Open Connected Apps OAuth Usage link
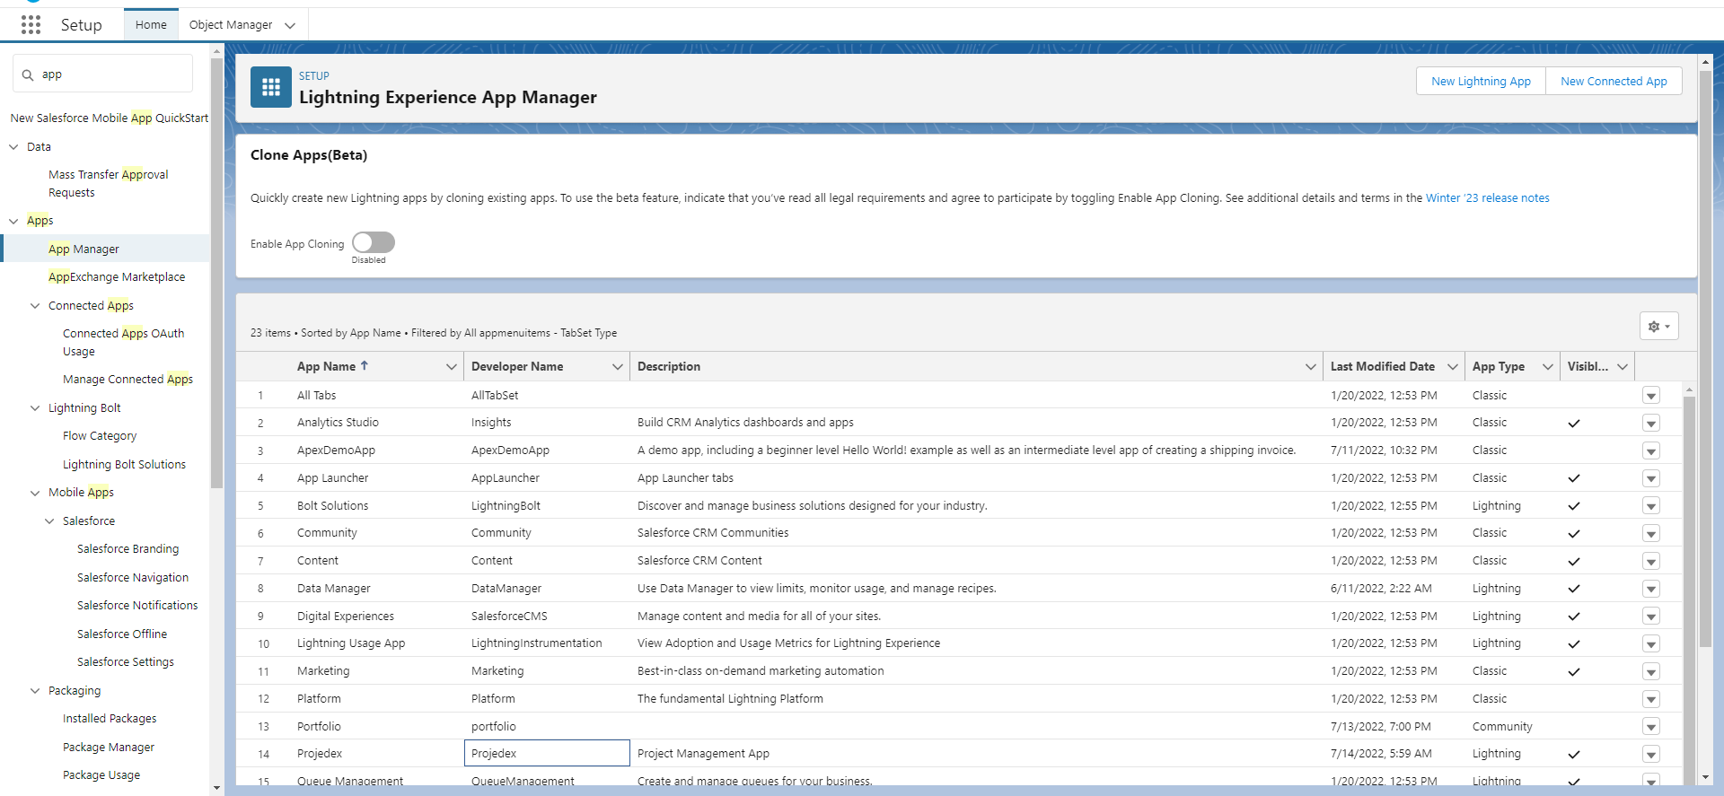This screenshot has width=1724, height=796. [123, 343]
